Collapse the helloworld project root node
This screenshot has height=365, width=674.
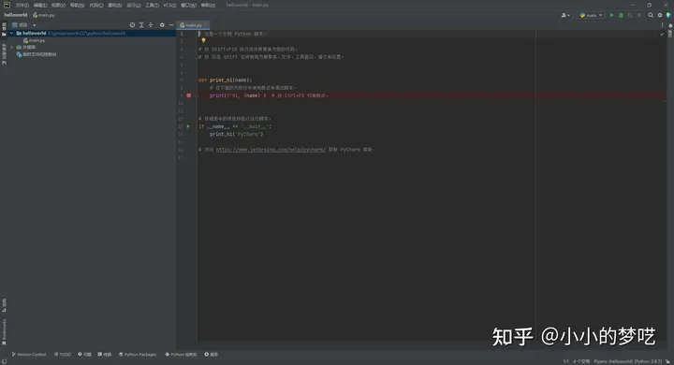click(x=11, y=33)
